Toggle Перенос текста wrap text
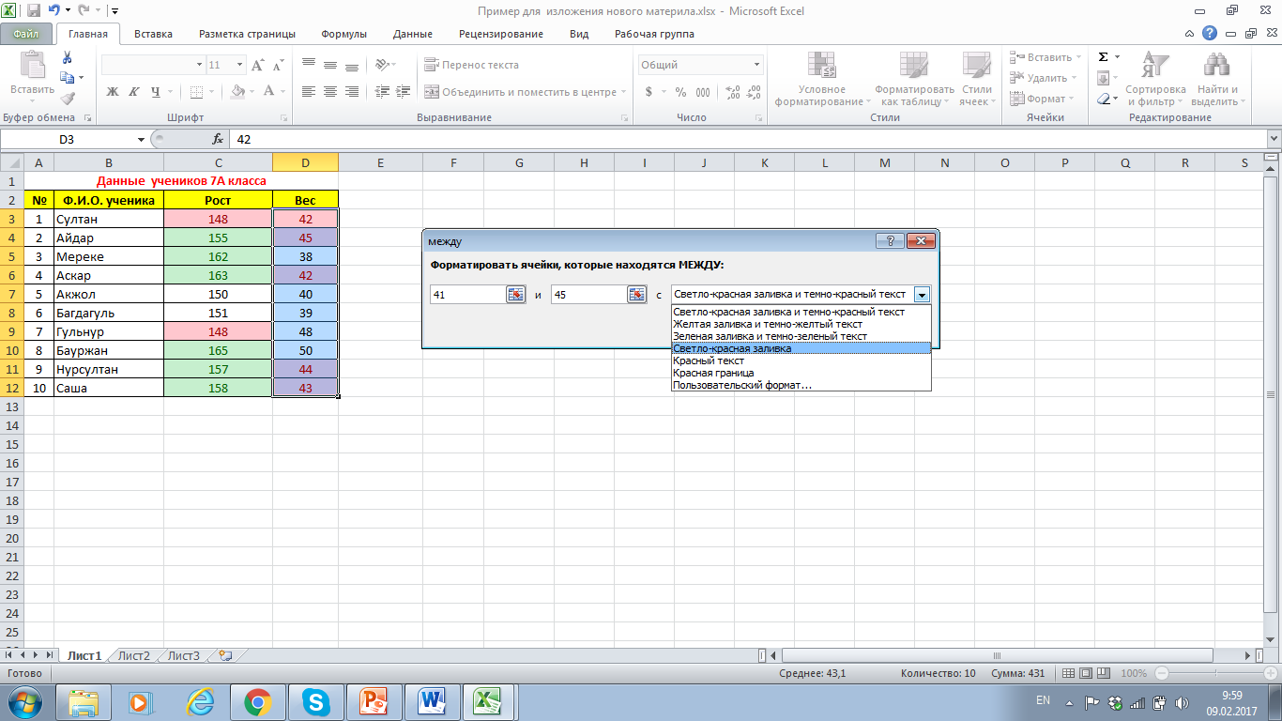 [471, 65]
